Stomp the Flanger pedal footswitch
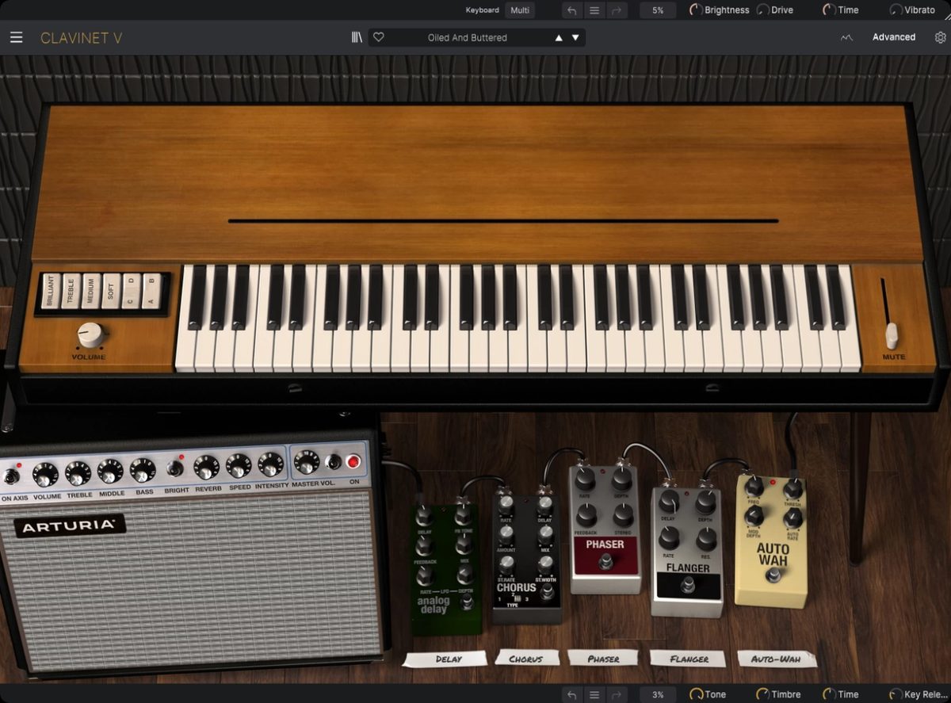Image resolution: width=951 pixels, height=703 pixels. [x=688, y=585]
